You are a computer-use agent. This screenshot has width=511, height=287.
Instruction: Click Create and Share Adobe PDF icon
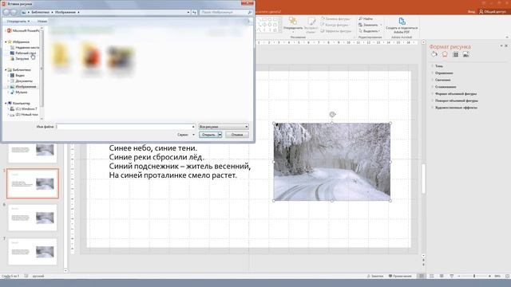(x=402, y=26)
